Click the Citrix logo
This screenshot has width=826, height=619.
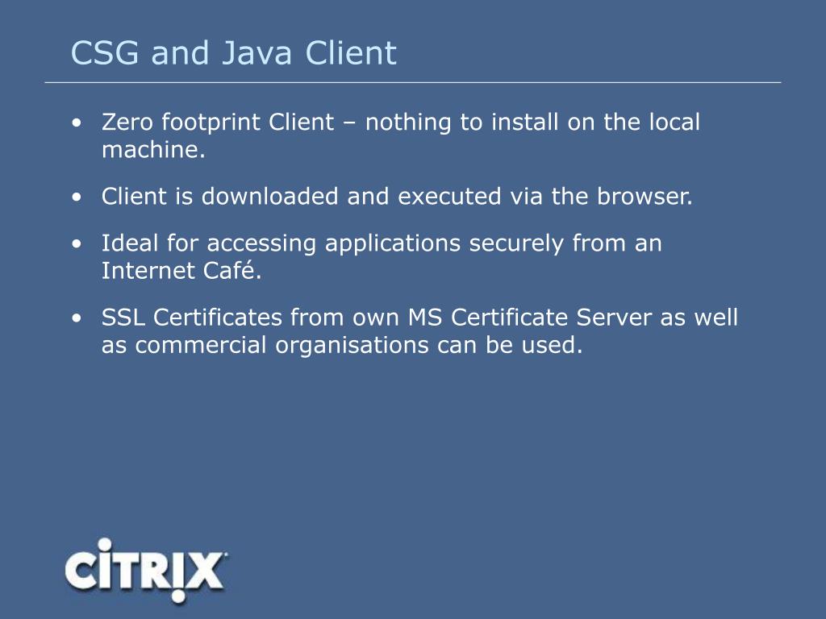(147, 570)
